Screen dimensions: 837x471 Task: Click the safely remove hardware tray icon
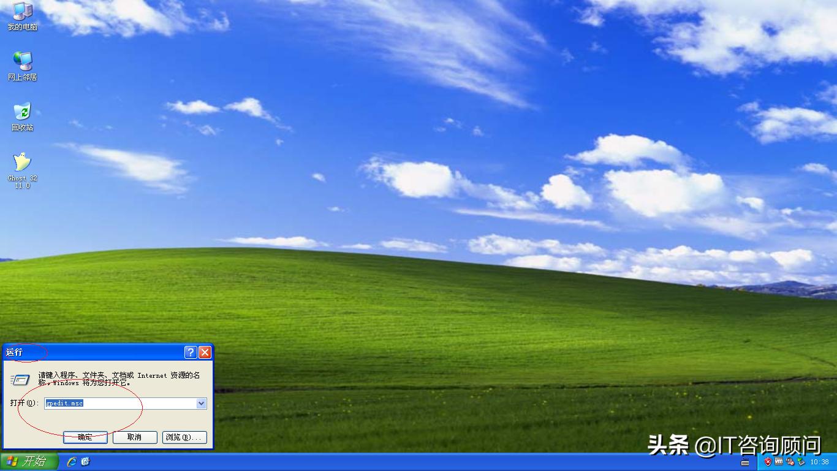[801, 462]
